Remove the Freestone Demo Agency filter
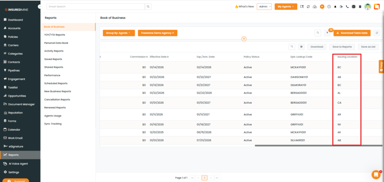 173,33
